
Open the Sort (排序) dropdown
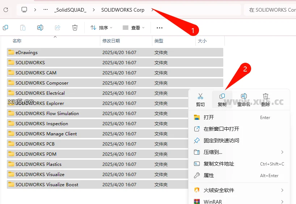pyautogui.click(x=101, y=28)
